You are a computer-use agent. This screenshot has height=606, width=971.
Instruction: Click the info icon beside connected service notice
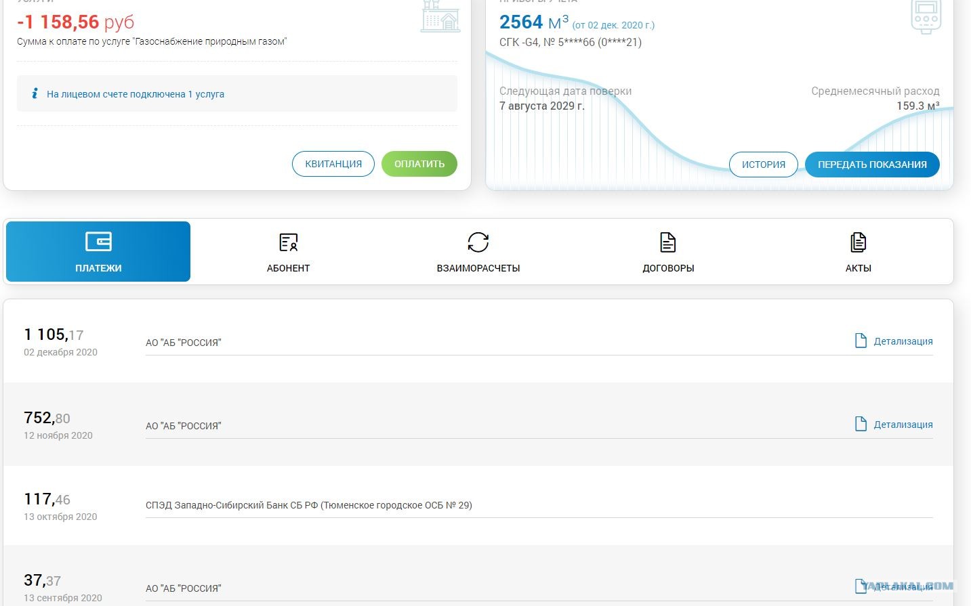(35, 93)
